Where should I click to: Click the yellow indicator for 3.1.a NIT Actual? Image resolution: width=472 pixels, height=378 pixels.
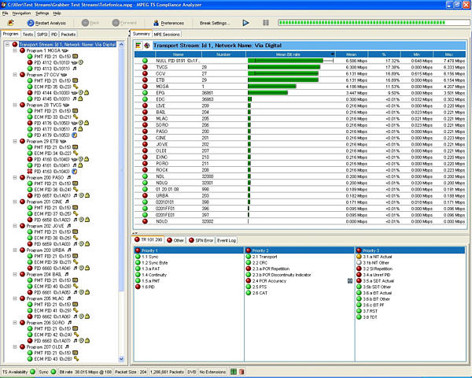click(x=359, y=256)
